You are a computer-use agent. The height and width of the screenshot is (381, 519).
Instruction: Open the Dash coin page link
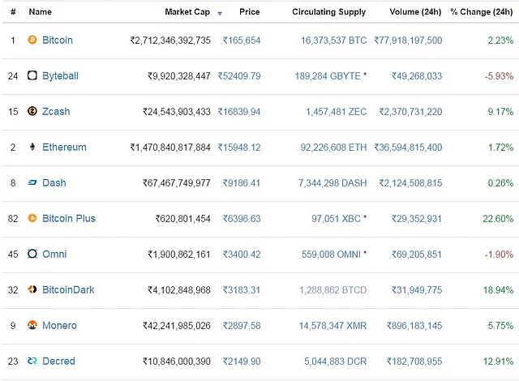pos(54,183)
